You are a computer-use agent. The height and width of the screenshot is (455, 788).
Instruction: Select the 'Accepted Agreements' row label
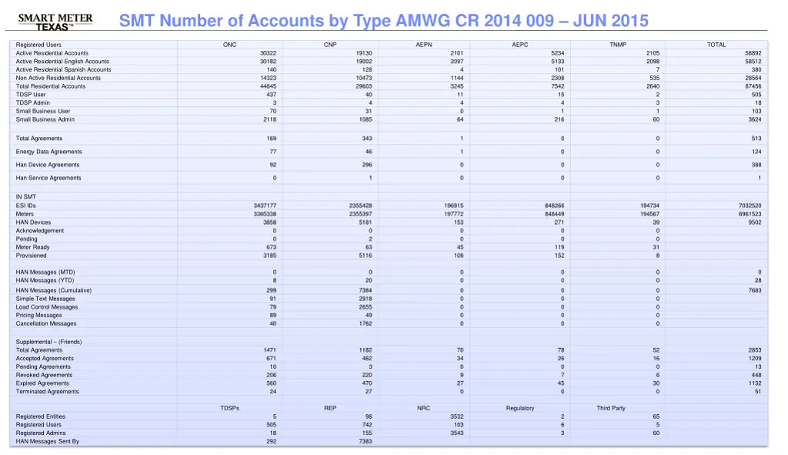(x=45, y=359)
